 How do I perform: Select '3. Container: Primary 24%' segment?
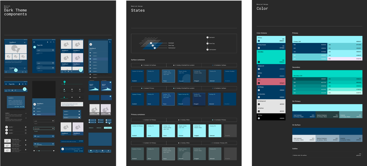point(219,143)
